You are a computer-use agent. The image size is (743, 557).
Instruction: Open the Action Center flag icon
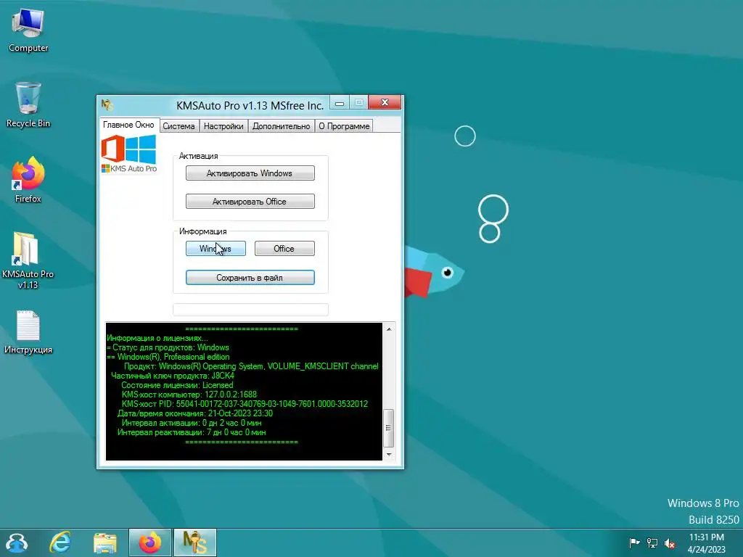[x=634, y=542]
